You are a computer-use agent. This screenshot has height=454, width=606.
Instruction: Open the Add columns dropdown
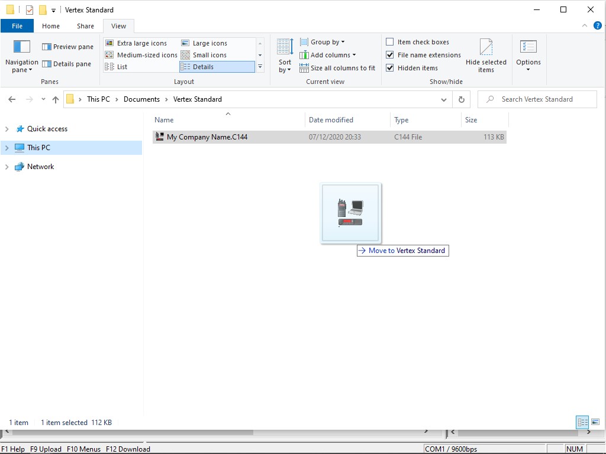(328, 55)
